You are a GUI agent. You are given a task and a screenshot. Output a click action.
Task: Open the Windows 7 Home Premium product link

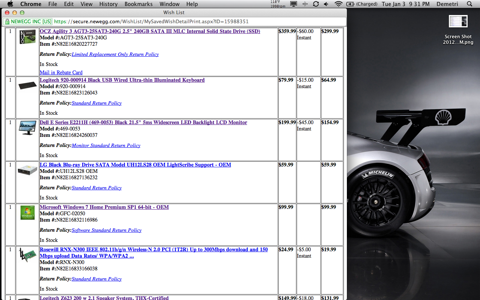[x=104, y=207]
